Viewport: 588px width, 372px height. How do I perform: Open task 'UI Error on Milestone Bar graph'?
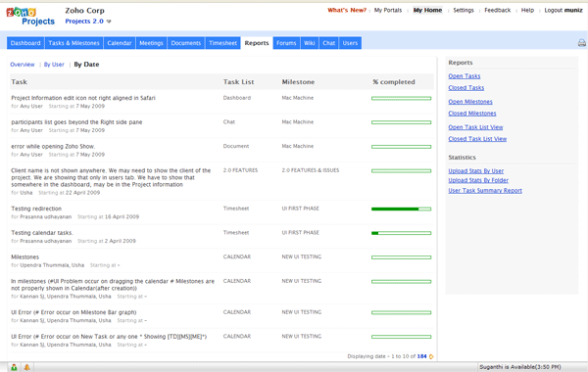[x=73, y=312]
